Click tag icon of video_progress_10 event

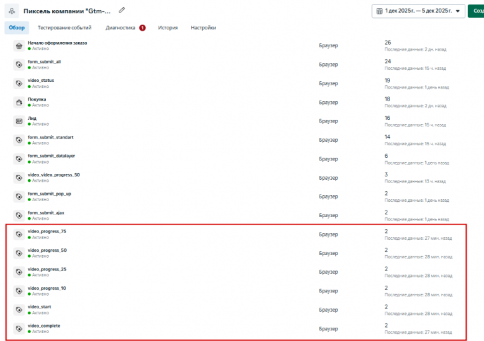point(19,291)
